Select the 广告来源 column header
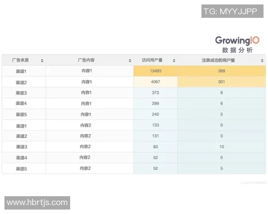Image resolution: width=268 pixels, height=214 pixels. [21, 60]
